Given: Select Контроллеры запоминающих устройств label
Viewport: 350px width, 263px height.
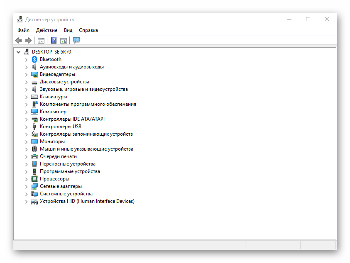Looking at the screenshot, I should pos(86,134).
